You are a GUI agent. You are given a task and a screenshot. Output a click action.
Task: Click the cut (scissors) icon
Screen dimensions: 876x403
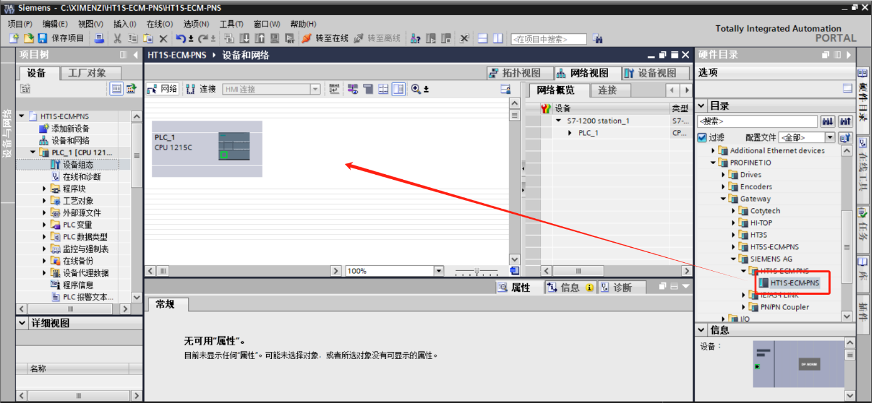click(117, 38)
